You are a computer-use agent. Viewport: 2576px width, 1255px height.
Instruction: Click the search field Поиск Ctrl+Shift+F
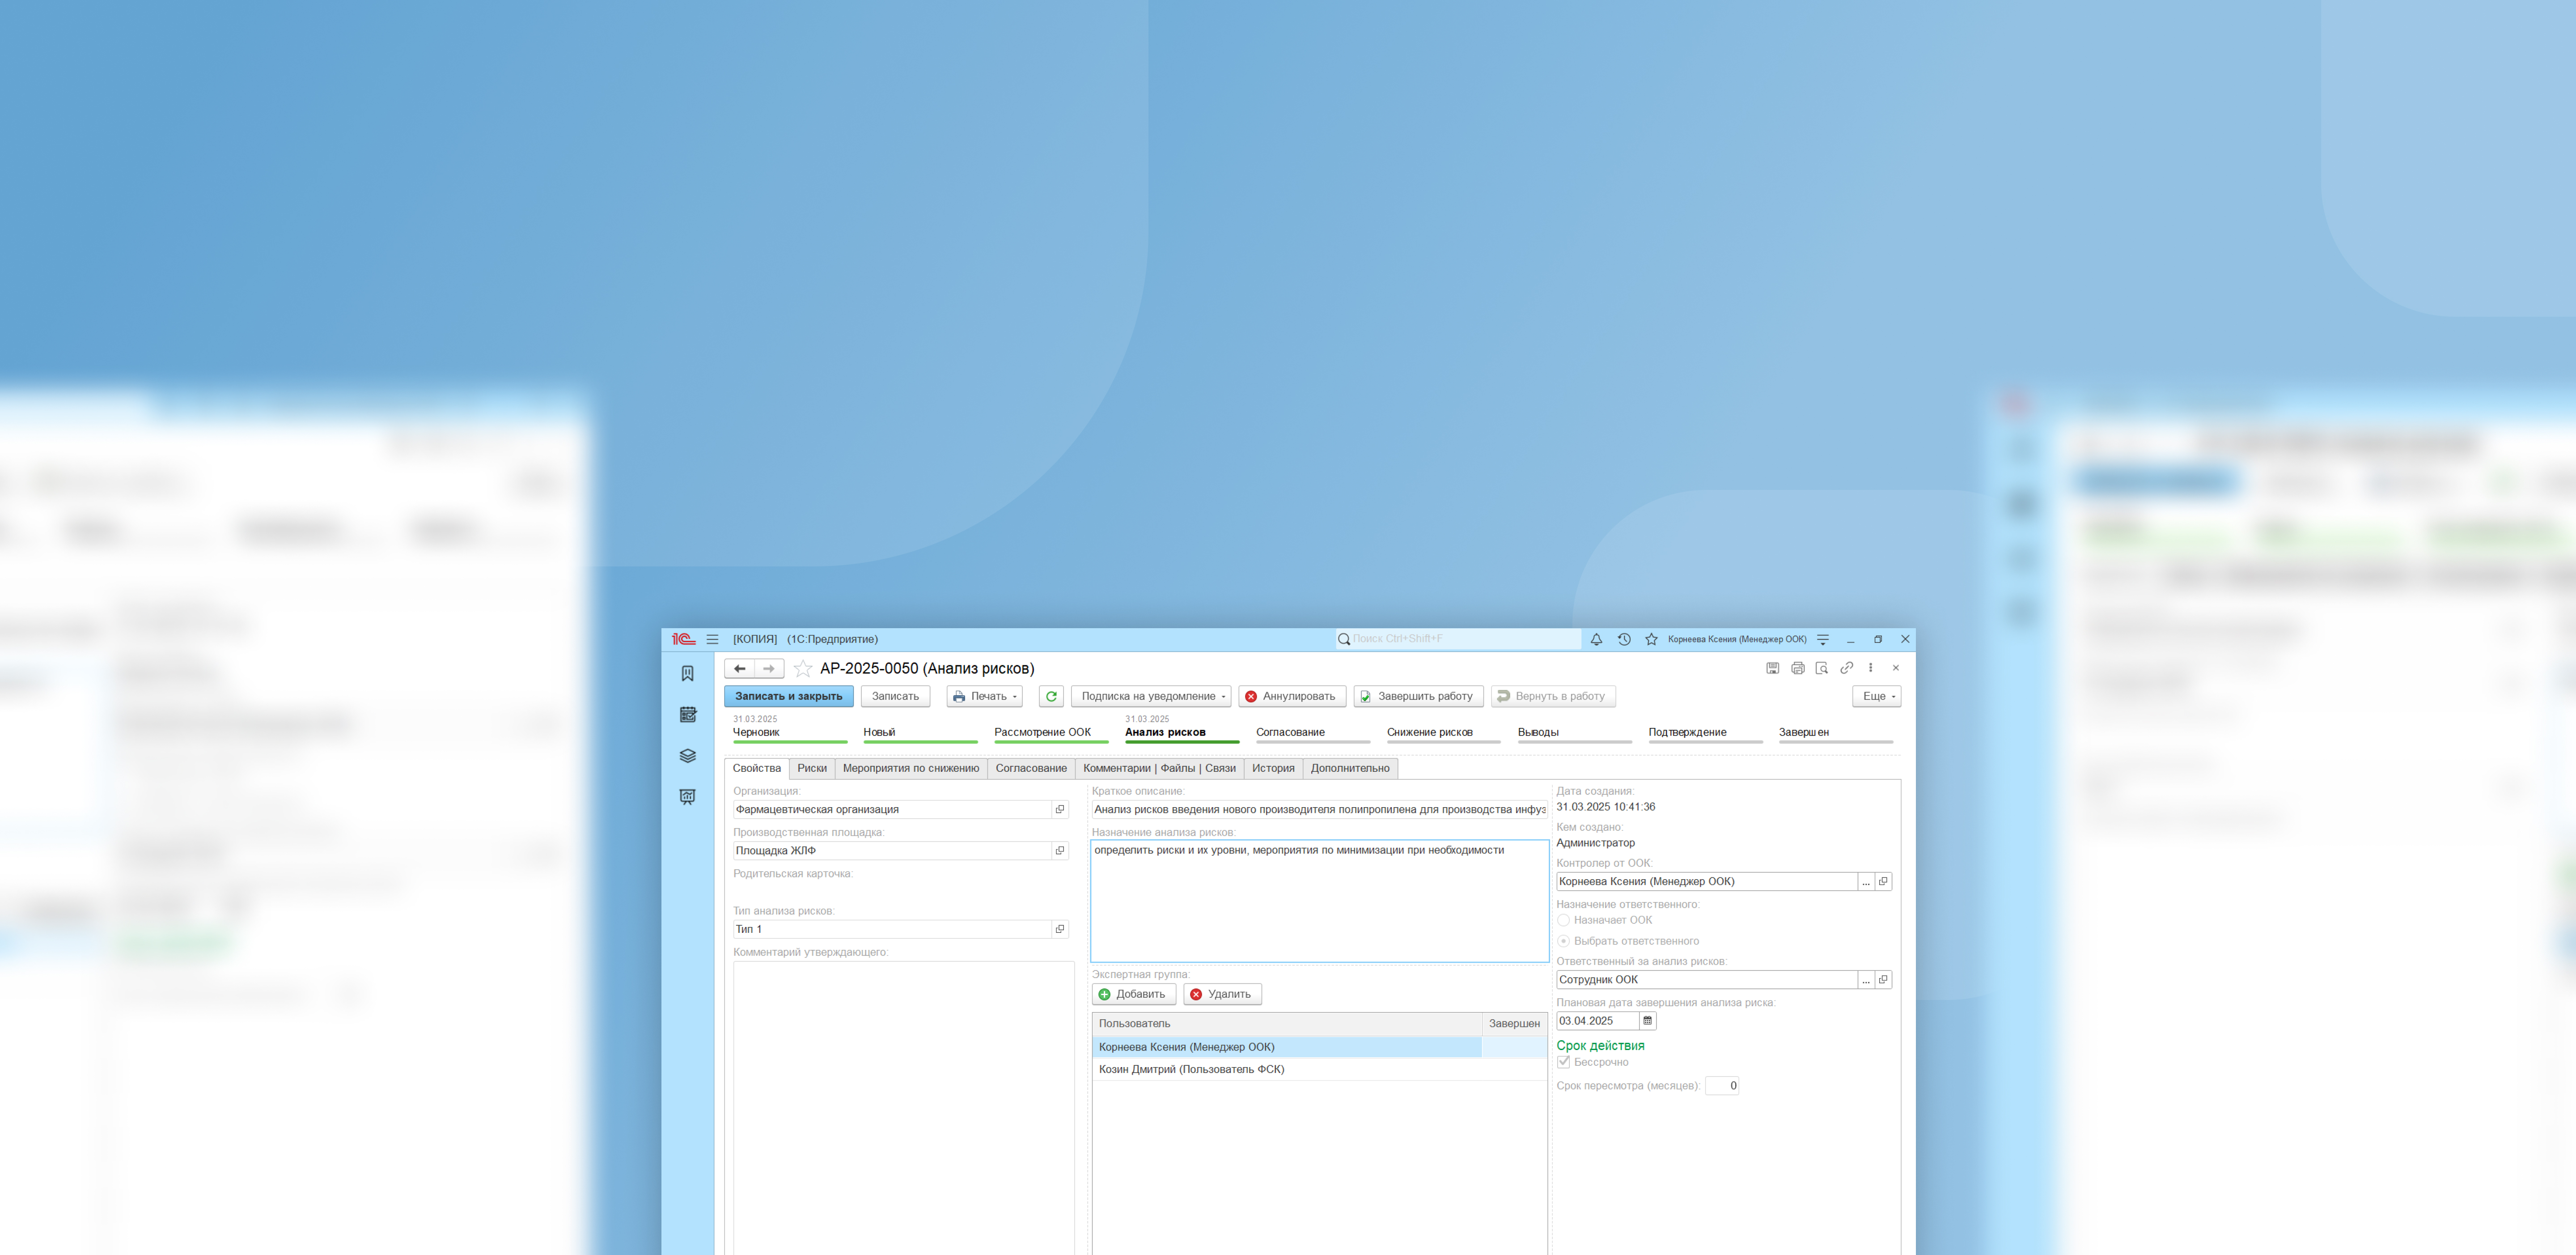pos(1458,638)
